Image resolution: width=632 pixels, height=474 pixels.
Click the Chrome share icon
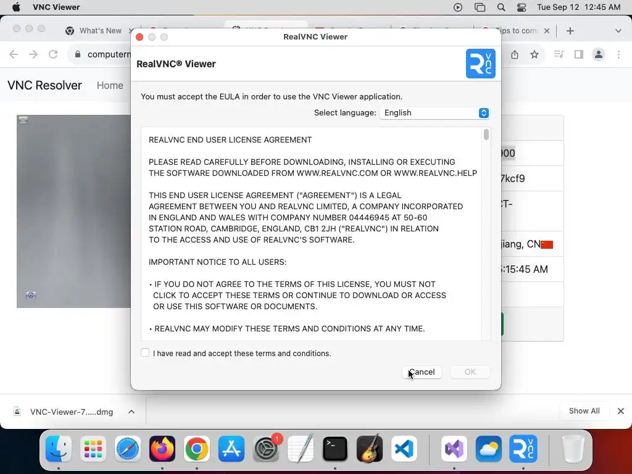[515, 54]
